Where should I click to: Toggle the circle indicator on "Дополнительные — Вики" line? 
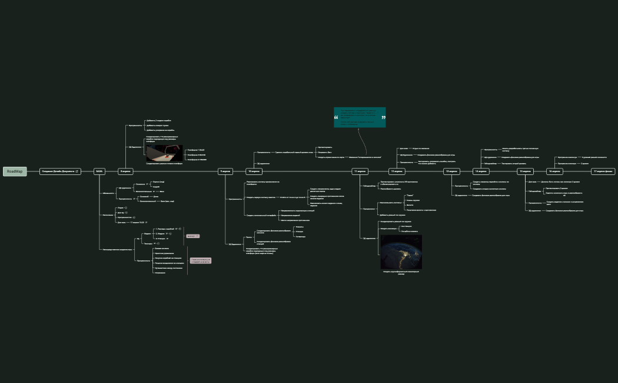pyautogui.click(x=154, y=191)
